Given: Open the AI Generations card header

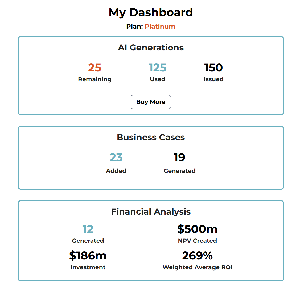Looking at the screenshot, I should tap(151, 48).
